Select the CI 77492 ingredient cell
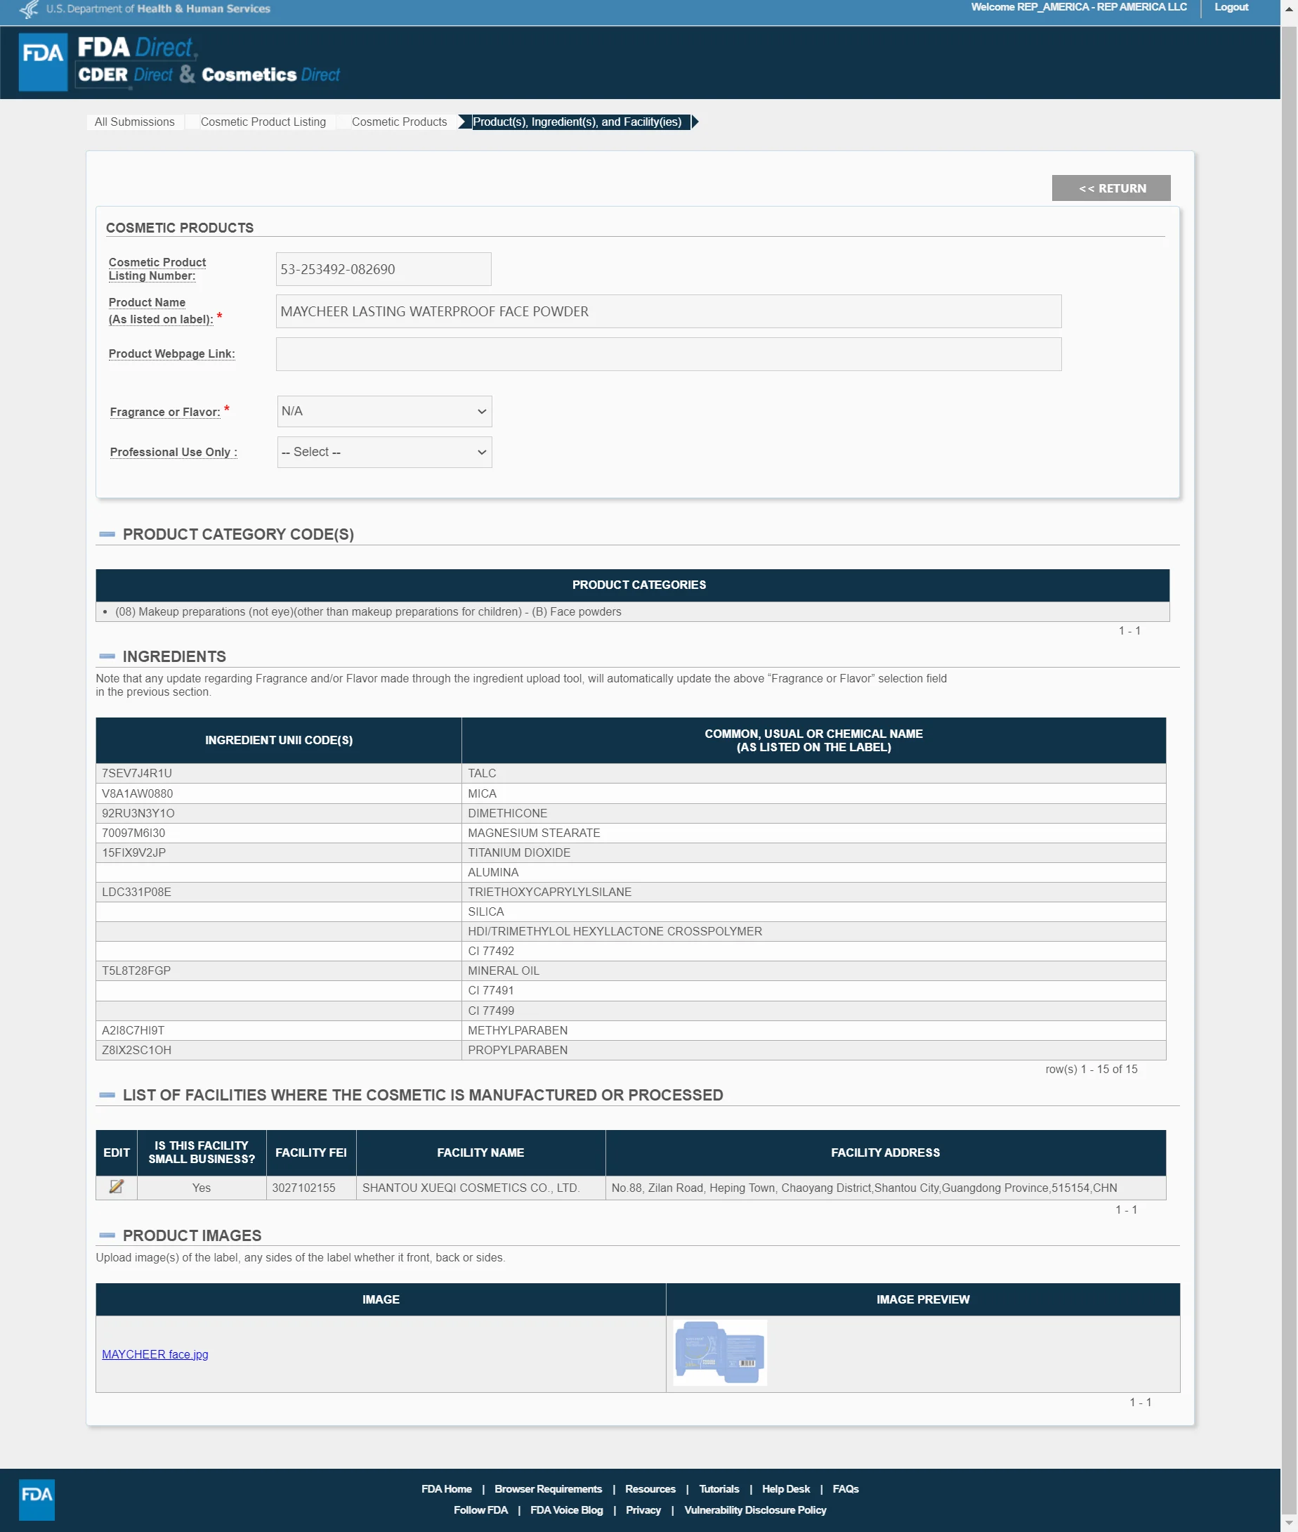Viewport: 1298px width, 1532px height. click(x=813, y=952)
